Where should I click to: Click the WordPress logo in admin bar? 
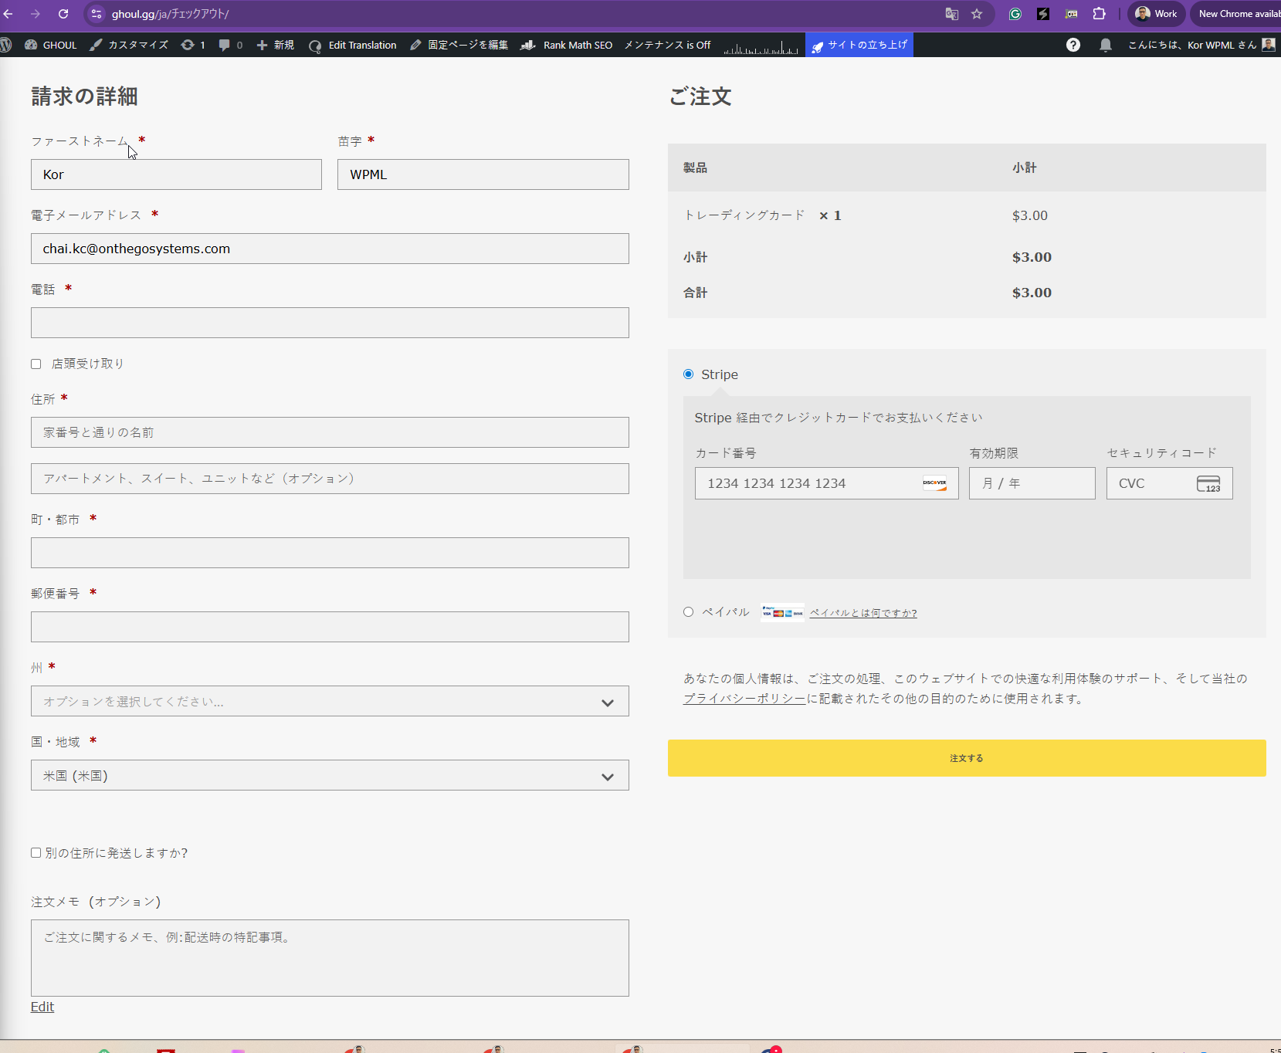pos(6,45)
